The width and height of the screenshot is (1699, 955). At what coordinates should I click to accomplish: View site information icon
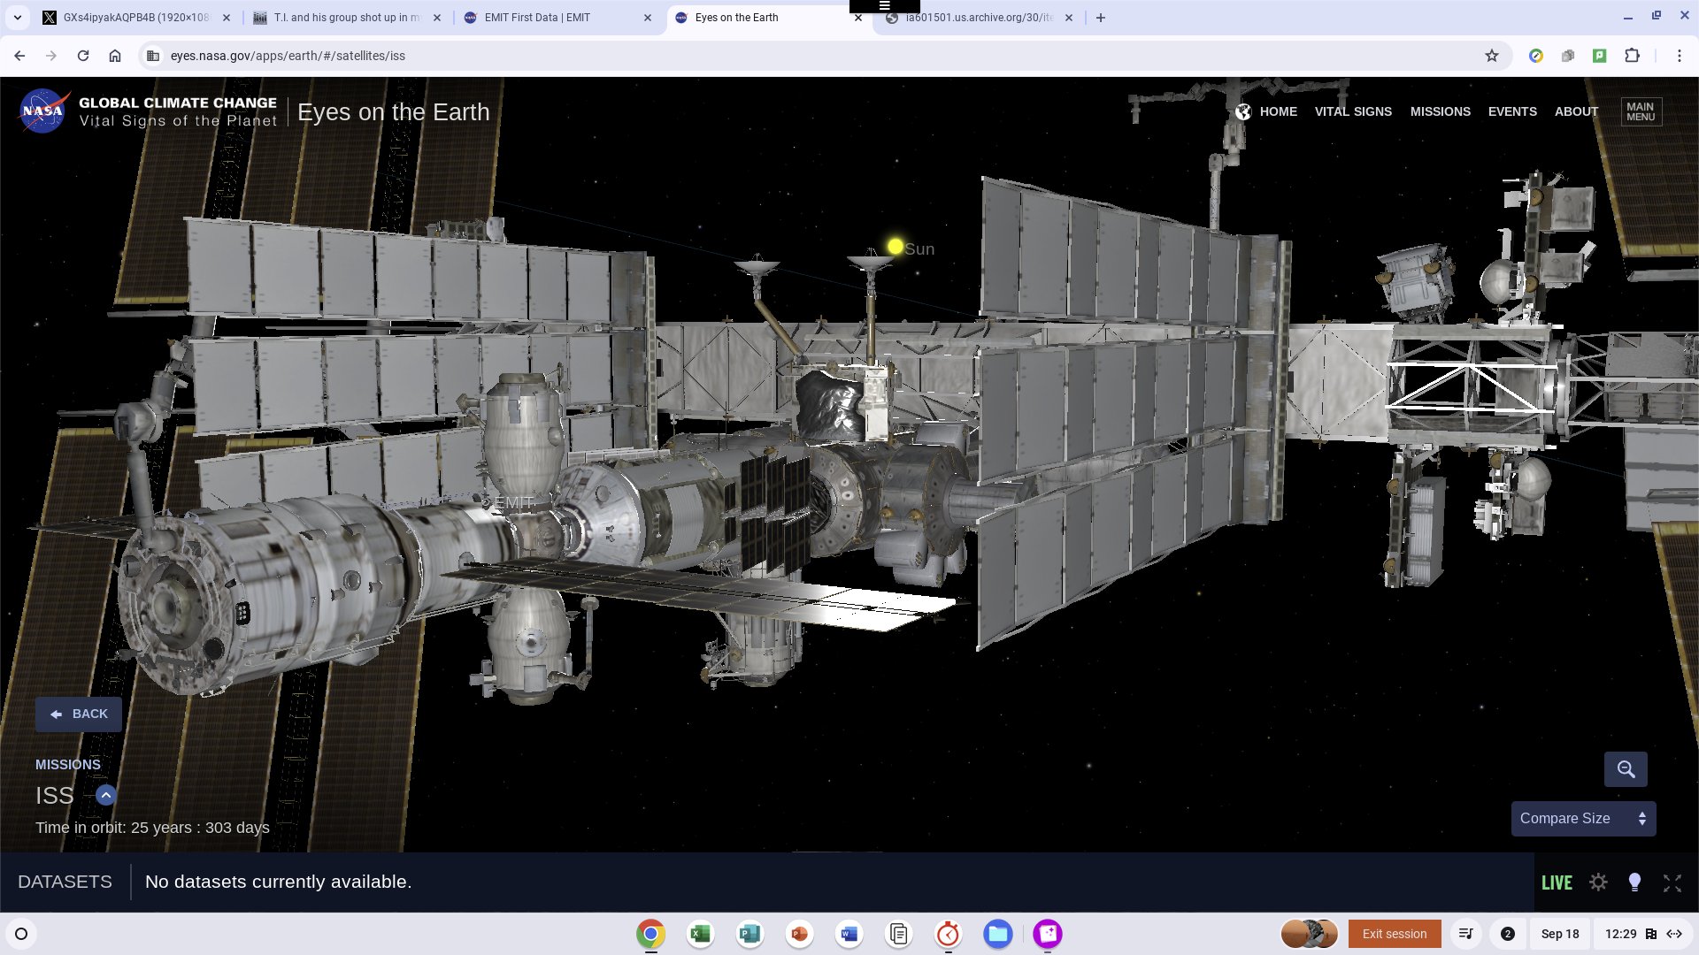click(x=153, y=56)
